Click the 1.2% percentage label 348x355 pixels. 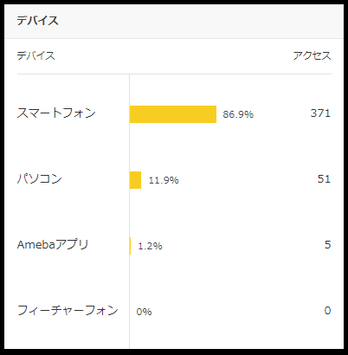point(150,246)
